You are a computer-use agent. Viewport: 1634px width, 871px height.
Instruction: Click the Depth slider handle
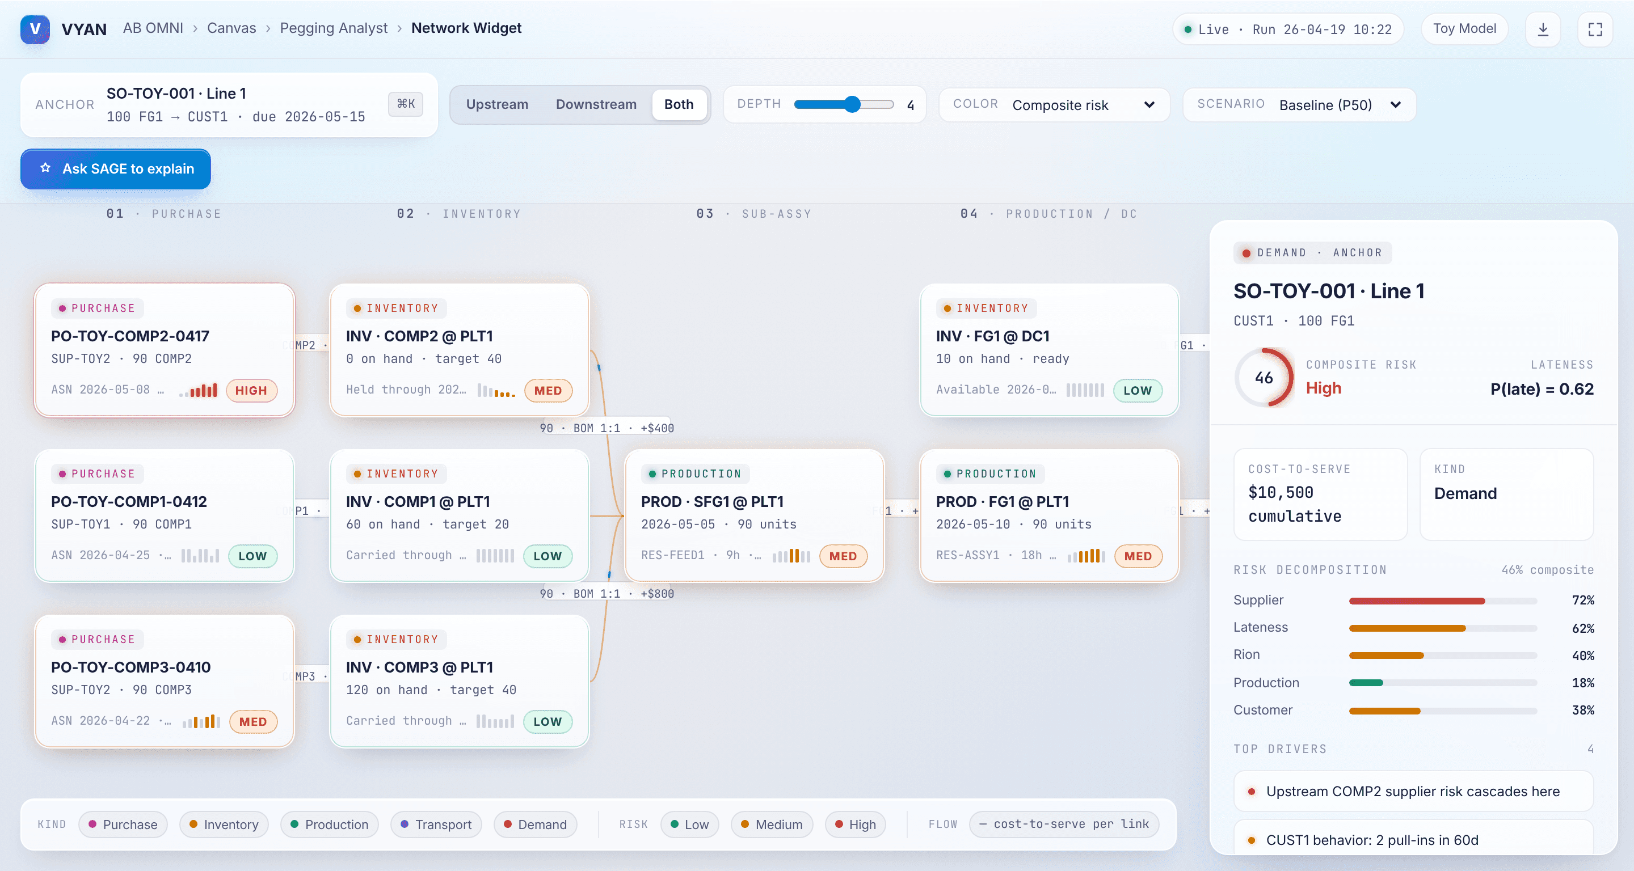[x=852, y=104]
